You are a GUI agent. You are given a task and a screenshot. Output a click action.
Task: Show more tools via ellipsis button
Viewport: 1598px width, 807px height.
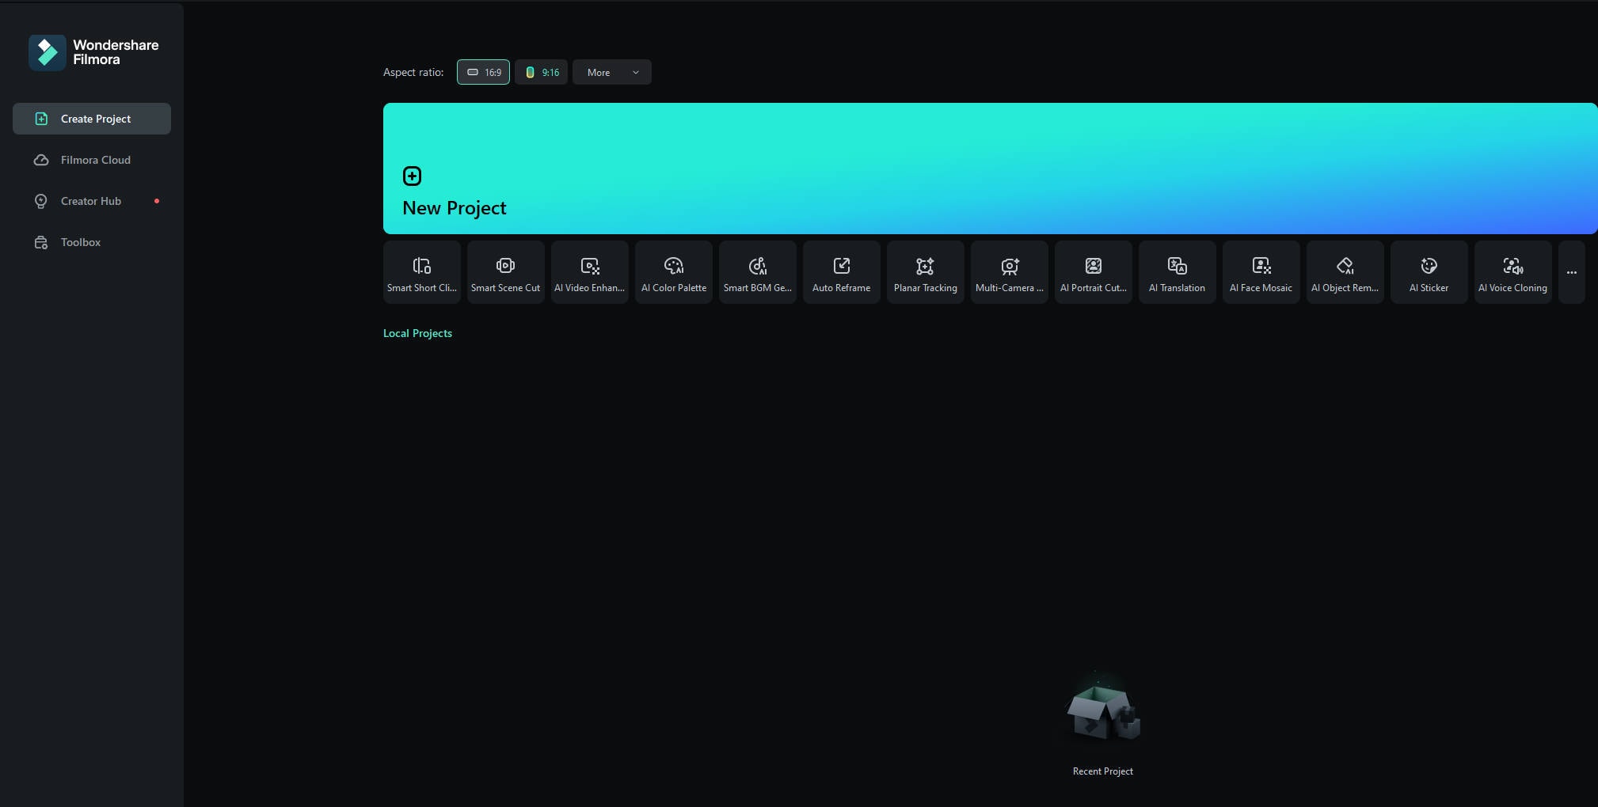(x=1572, y=272)
